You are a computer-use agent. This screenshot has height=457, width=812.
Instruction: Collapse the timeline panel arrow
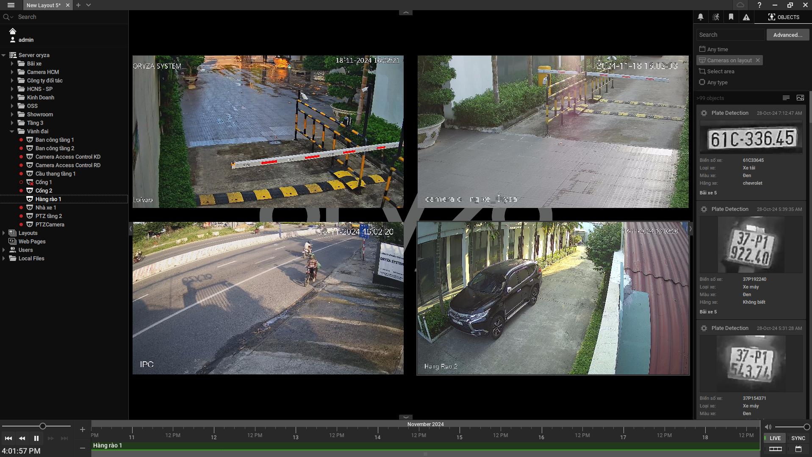406,417
